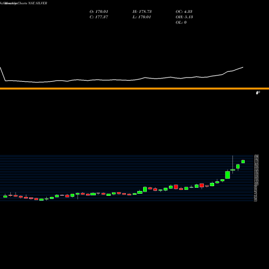Viewport: 269px width, 269px height.
Task: Click the last green candle on the chart
Action: click(243, 161)
